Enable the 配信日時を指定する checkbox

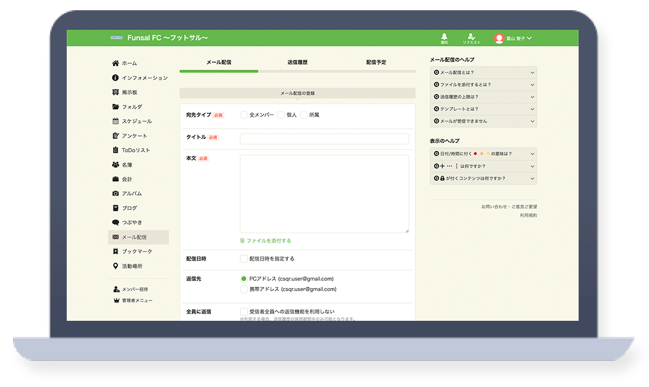(244, 259)
